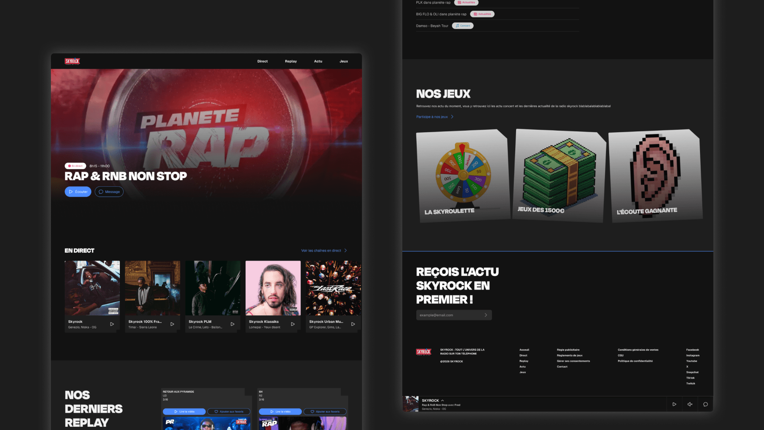Submit email with the newsletter arrow
This screenshot has width=764, height=430.
pos(486,315)
